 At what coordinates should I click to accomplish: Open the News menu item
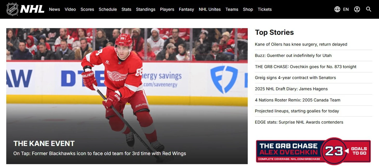pyautogui.click(x=55, y=9)
